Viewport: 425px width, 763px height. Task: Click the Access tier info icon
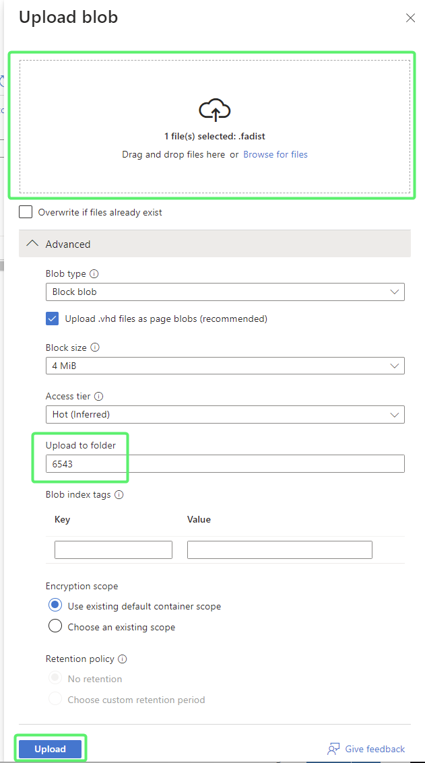pos(99,397)
